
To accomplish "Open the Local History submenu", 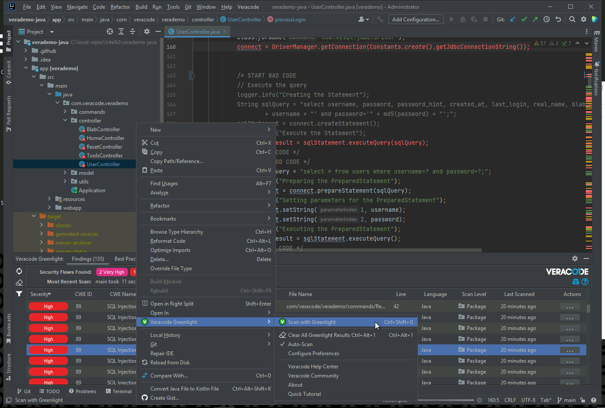I will pyautogui.click(x=205, y=335).
